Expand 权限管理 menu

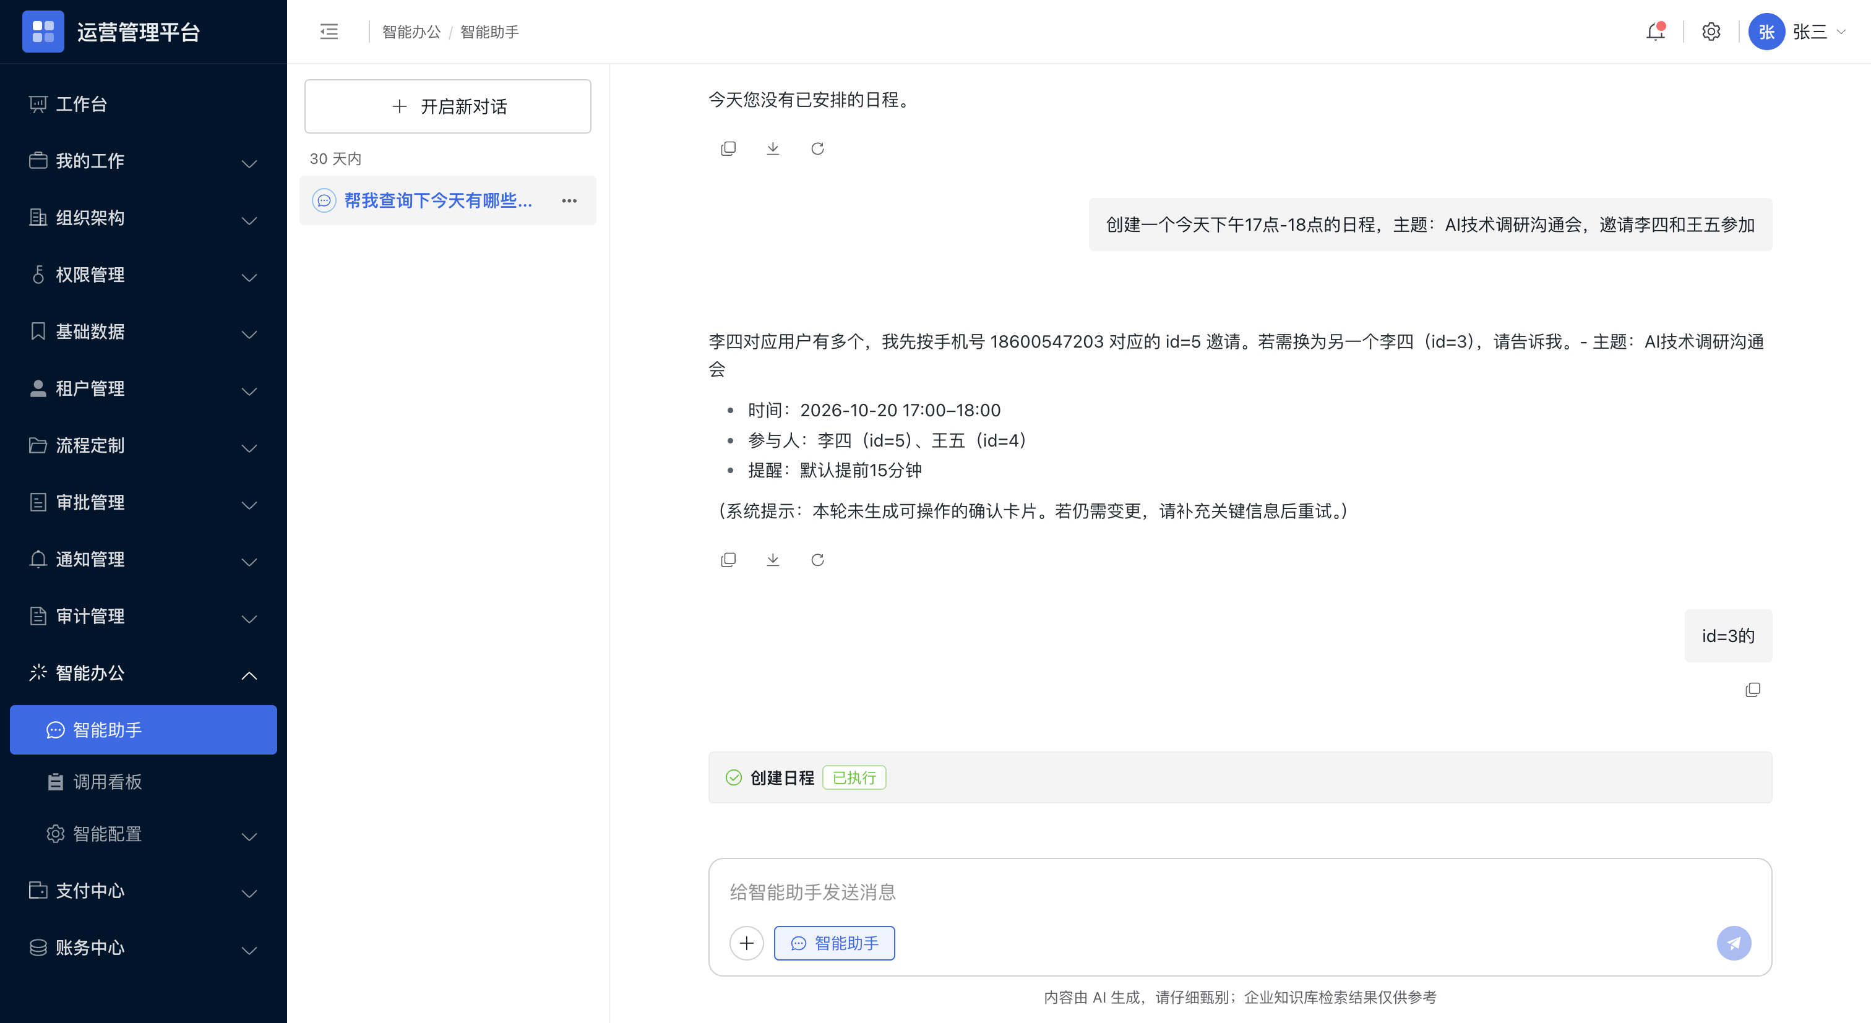coord(143,275)
